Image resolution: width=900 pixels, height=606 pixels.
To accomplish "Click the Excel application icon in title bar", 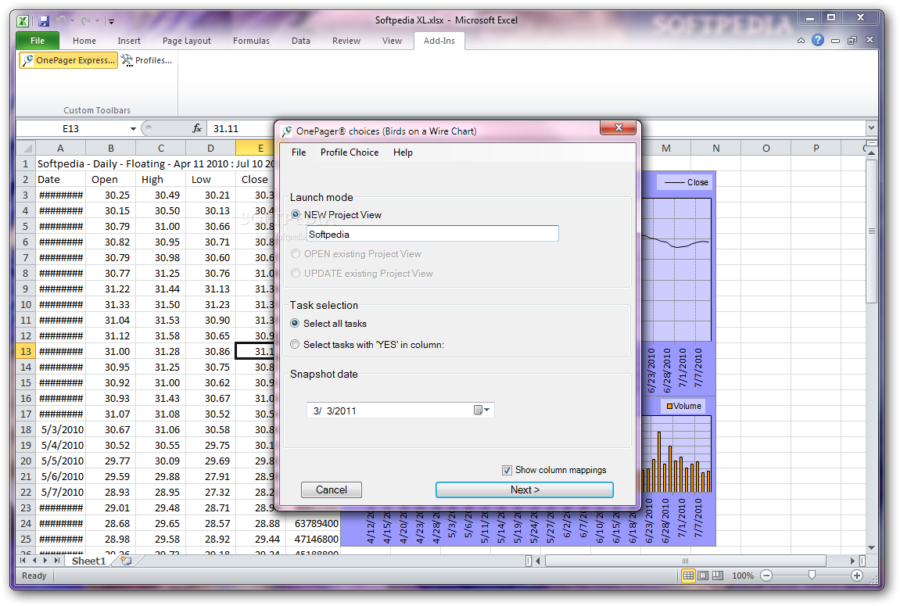I will pos(23,21).
